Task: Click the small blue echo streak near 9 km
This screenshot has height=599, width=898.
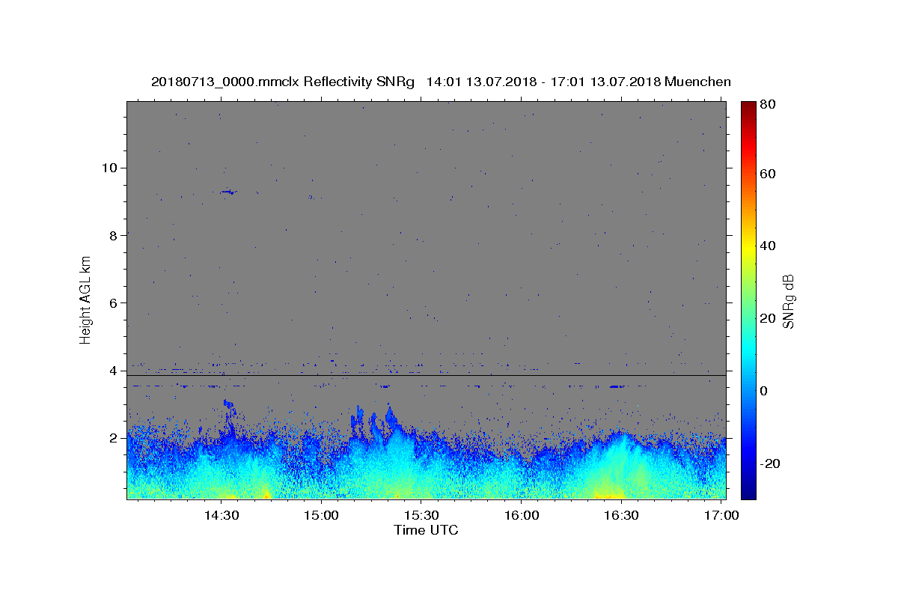Action: coord(228,192)
